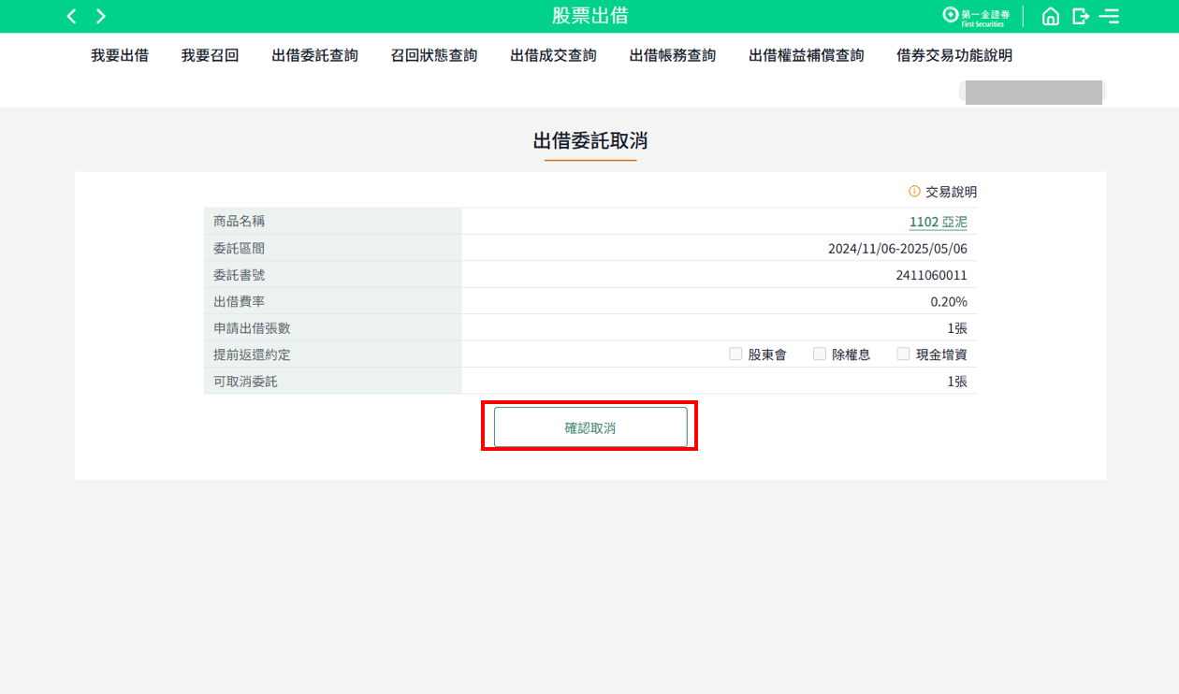
Task: Select 出借權益補償查詢 in navigation
Action: coord(807,55)
